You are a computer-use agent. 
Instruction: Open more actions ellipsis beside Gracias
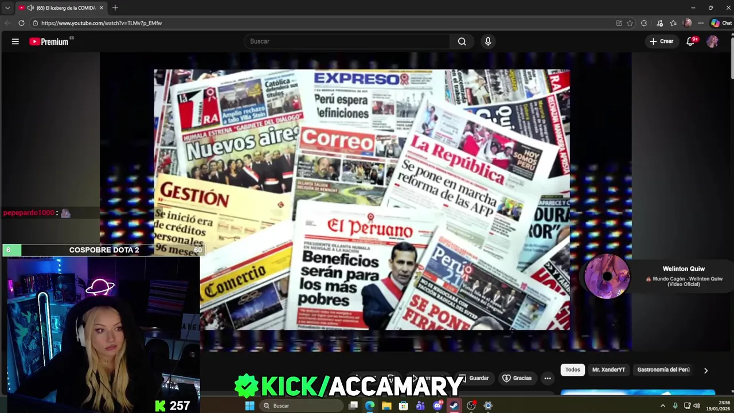click(x=548, y=378)
